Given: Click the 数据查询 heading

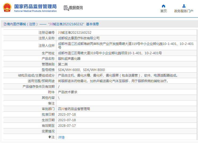Looking at the screenshot, I should pyautogui.click(x=76, y=8).
